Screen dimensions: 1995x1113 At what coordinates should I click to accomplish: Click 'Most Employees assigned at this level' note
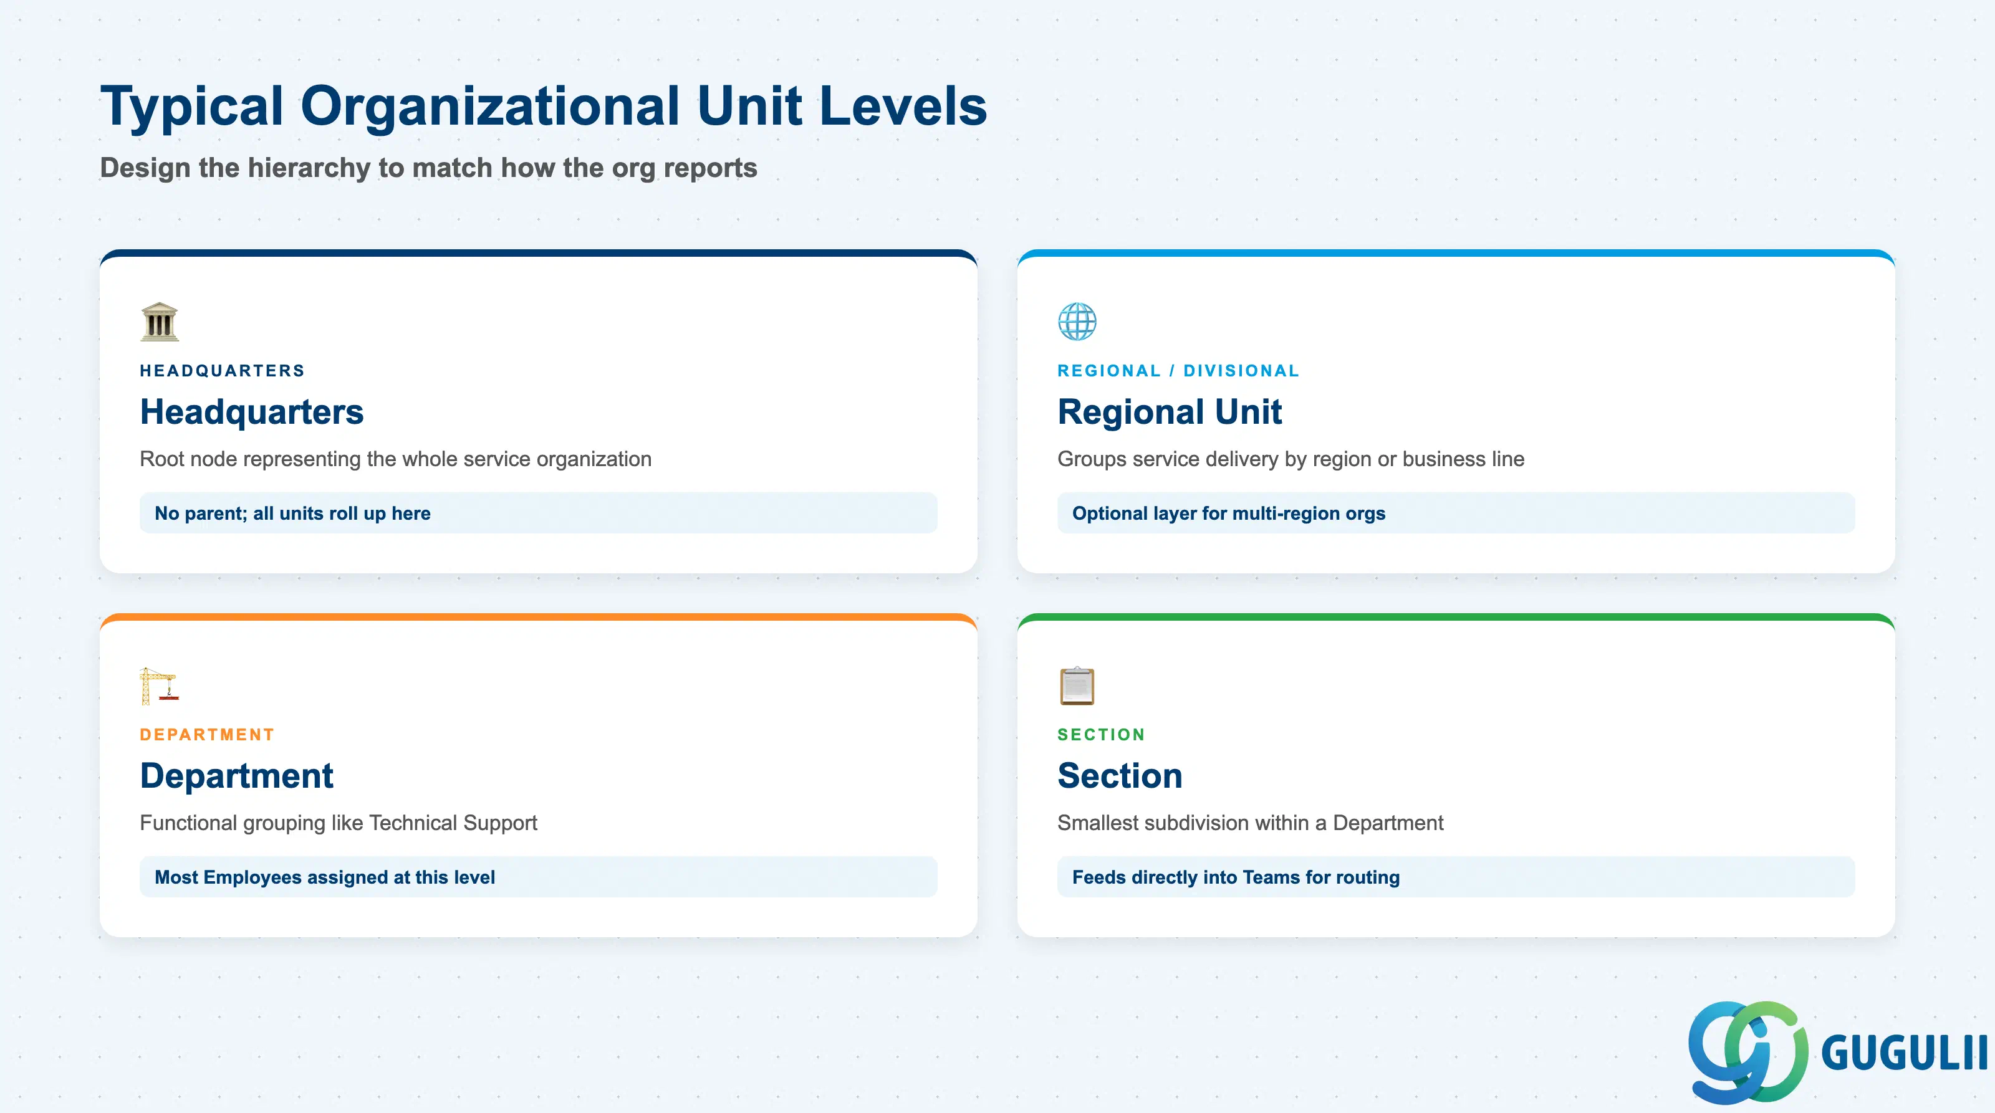538,877
